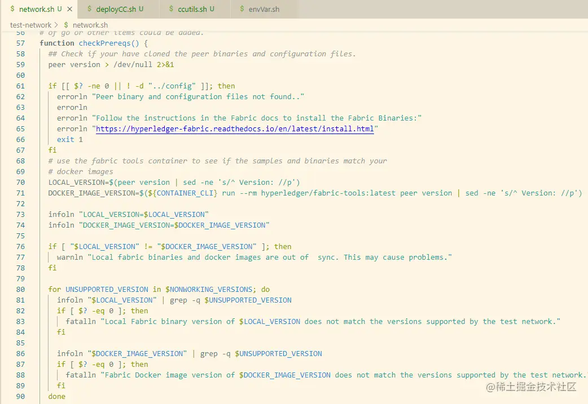The height and width of the screenshot is (404, 588).
Task: Click line number 57 in the gutter
Action: pyautogui.click(x=20, y=43)
